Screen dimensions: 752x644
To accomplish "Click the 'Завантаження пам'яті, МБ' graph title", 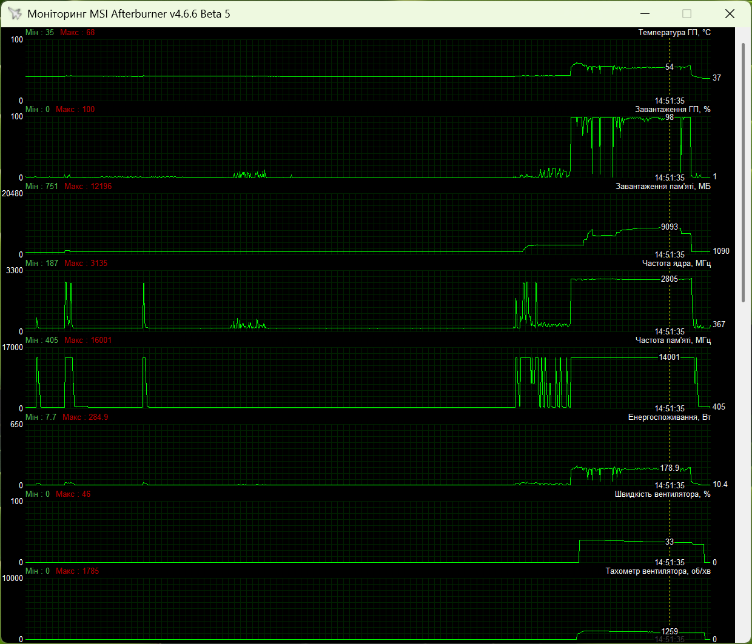I will tap(663, 187).
